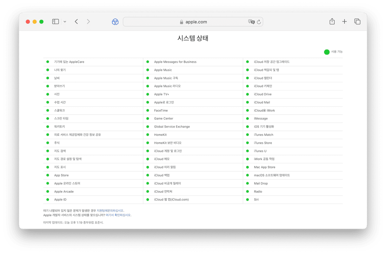This screenshot has height=254, width=386.
Task: Select the Radio service
Action: click(293, 191)
